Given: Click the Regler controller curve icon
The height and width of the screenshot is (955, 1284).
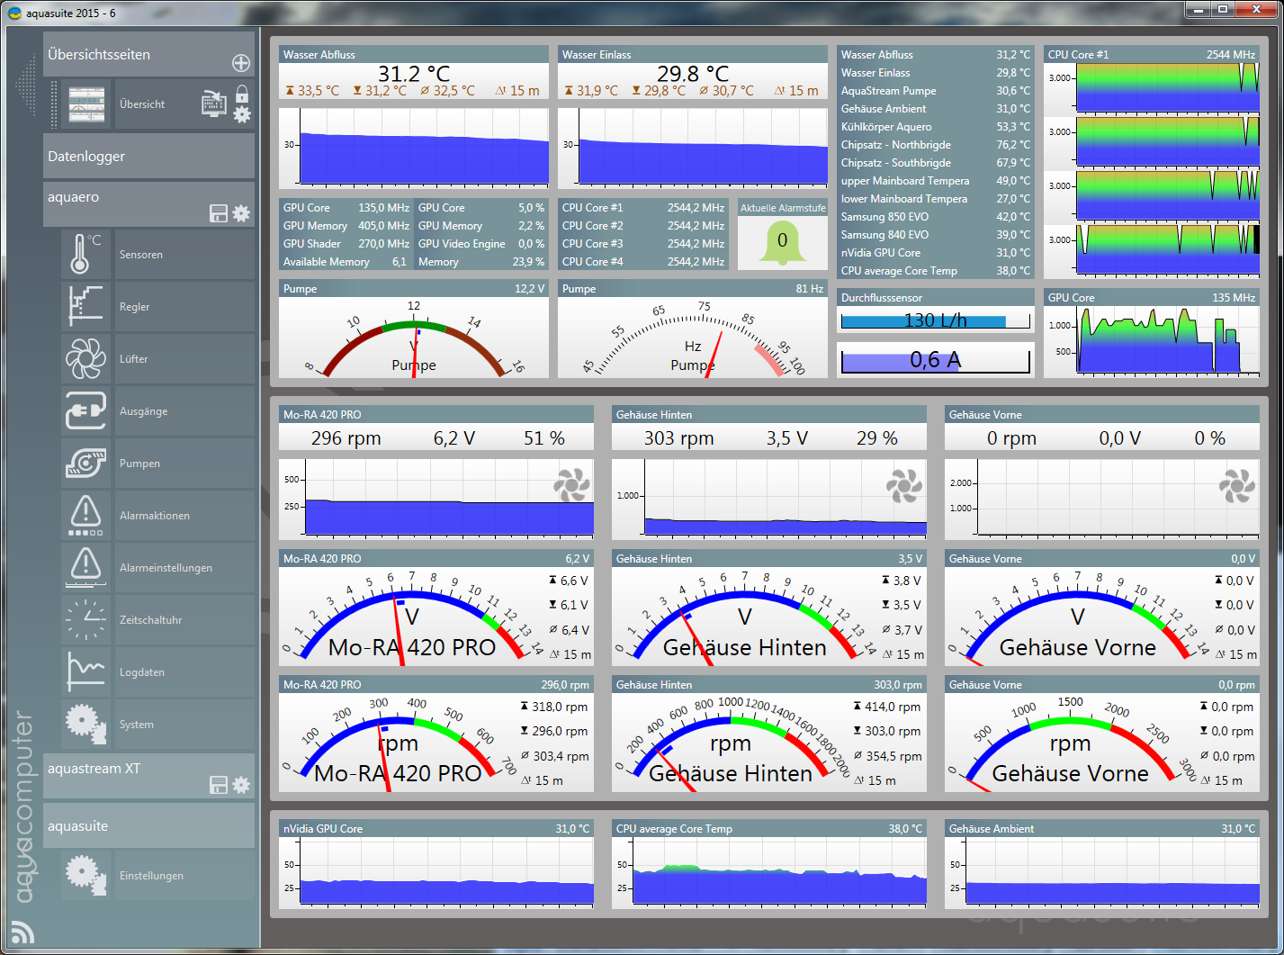Looking at the screenshot, I should pos(85,307).
